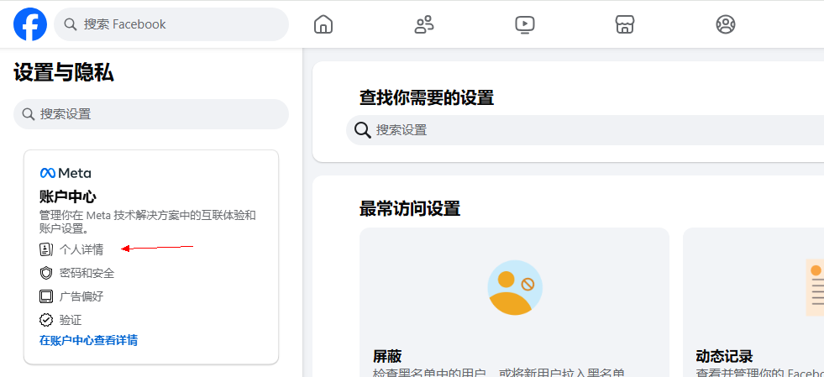
Task: Click the 搜索 Facebook search box
Action: [172, 24]
